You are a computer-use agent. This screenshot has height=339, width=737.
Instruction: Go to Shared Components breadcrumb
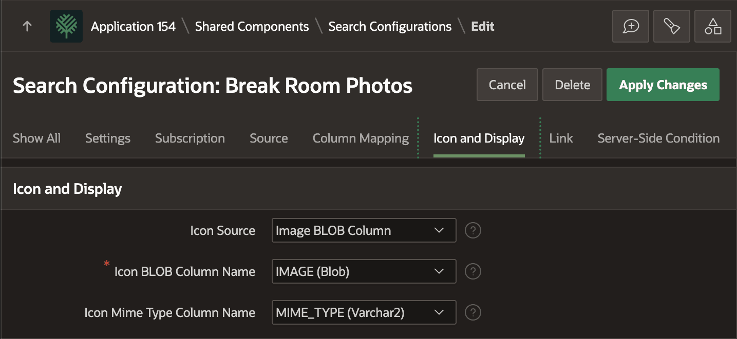click(252, 26)
